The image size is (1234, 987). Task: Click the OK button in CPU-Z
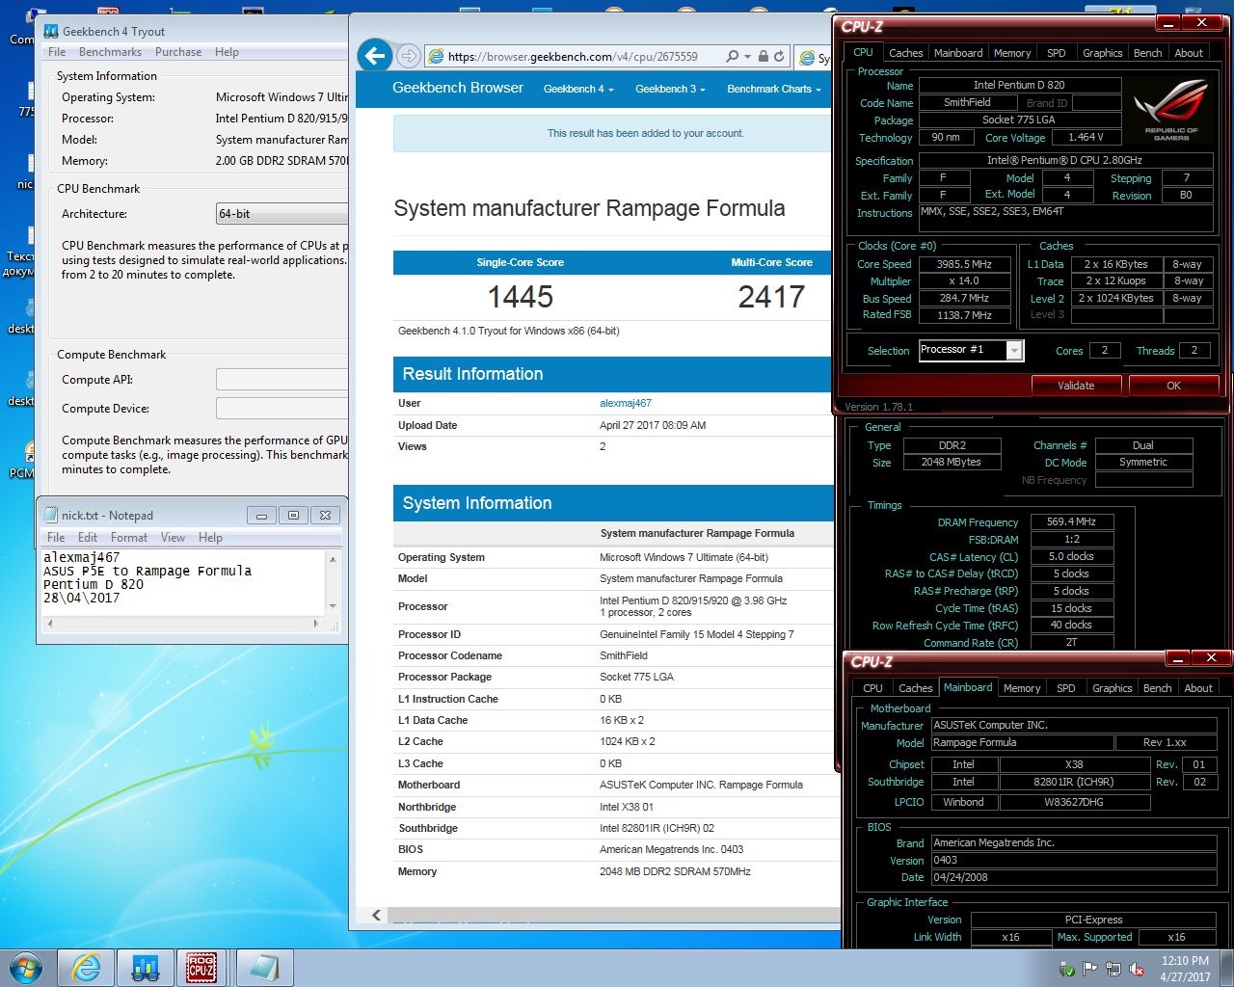(x=1173, y=386)
